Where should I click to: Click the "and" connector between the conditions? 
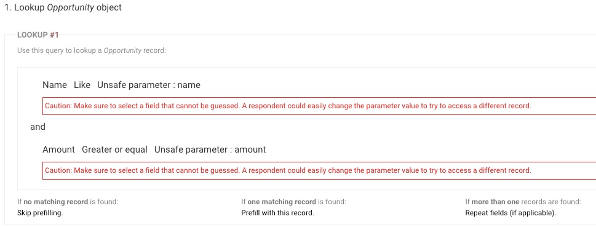click(38, 127)
